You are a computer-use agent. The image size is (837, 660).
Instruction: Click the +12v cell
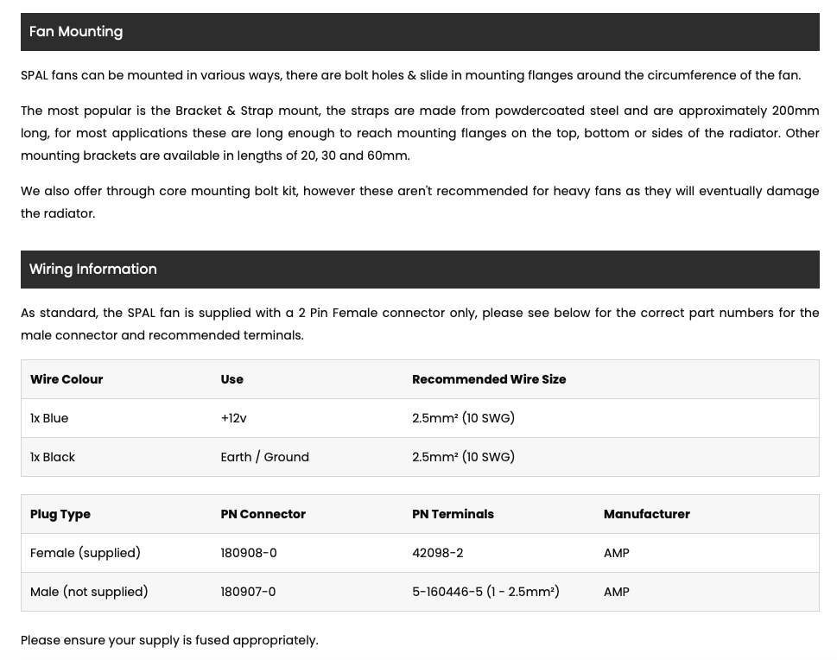coord(233,418)
